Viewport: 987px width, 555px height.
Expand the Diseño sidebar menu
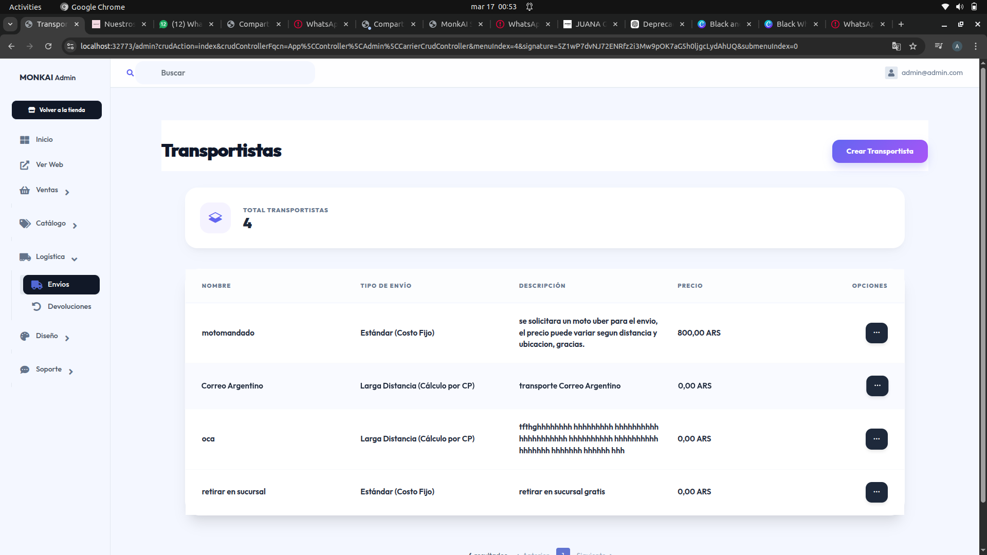47,336
